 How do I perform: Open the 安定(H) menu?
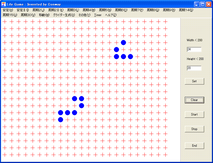click(x=8, y=10)
